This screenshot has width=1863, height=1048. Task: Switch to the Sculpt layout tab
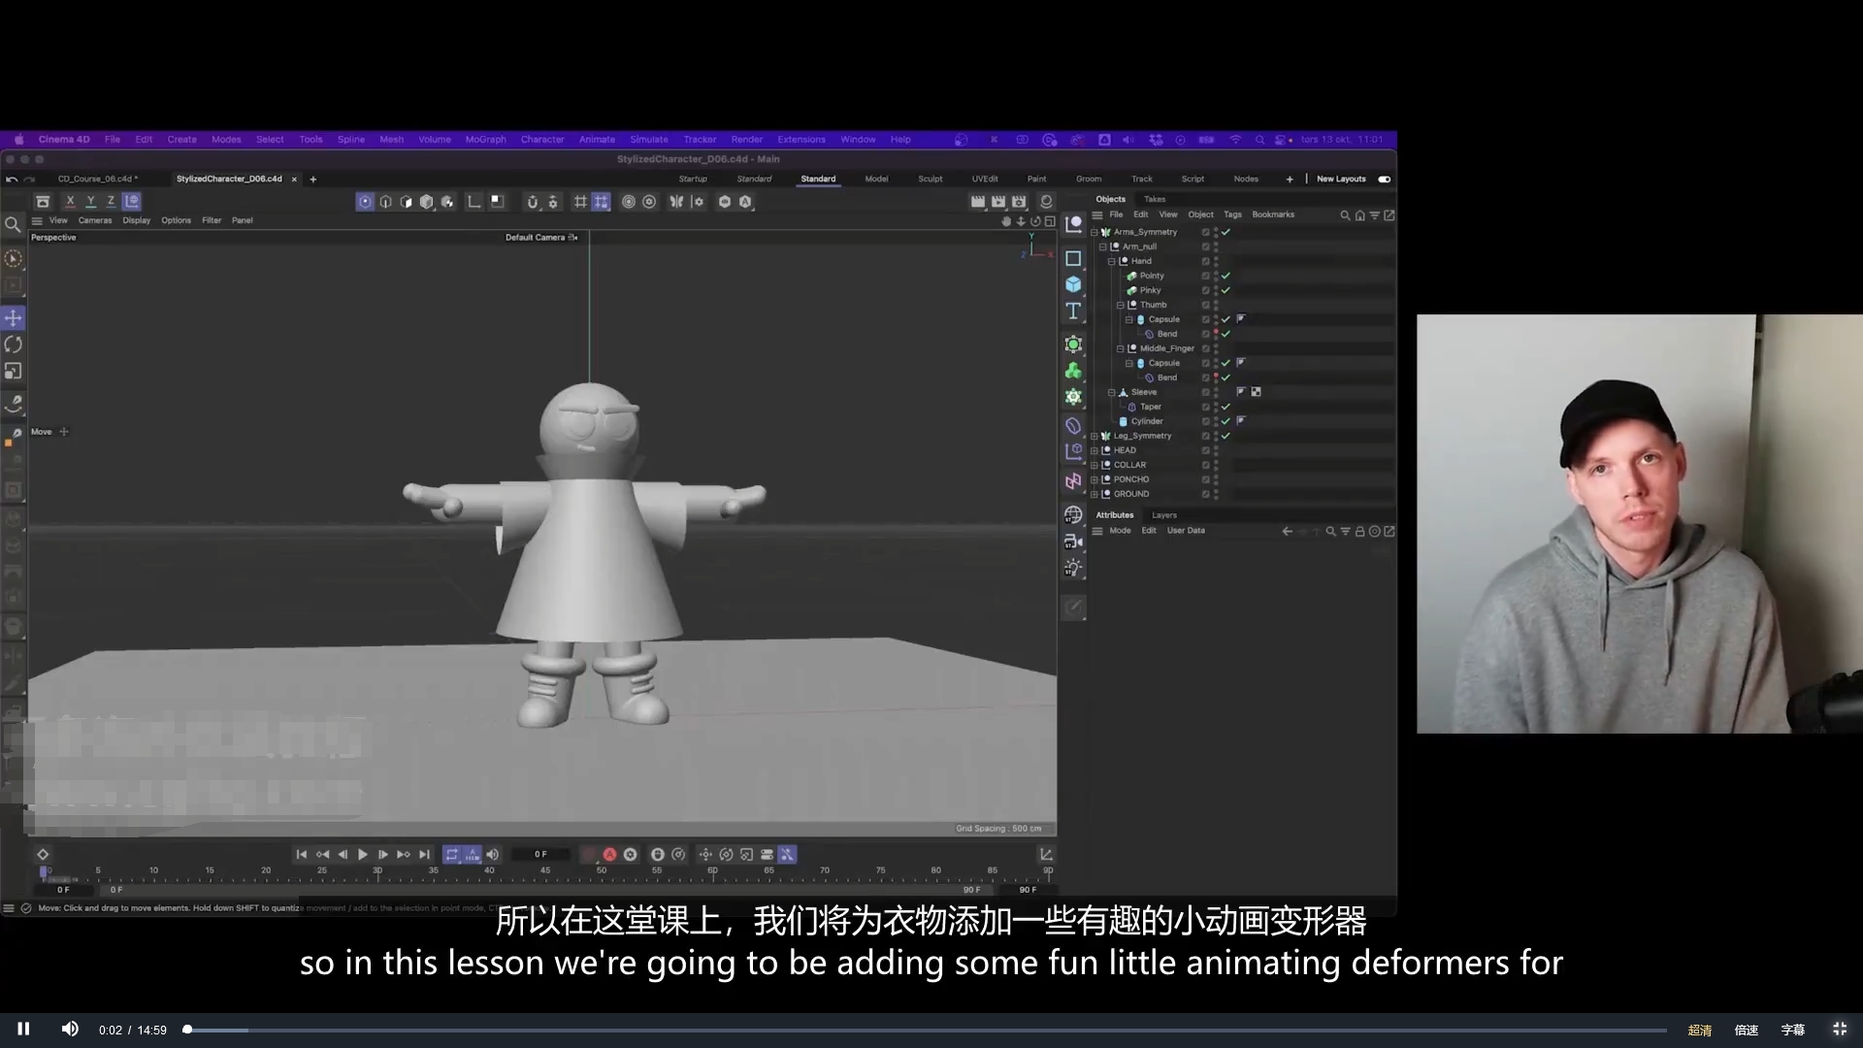coord(930,180)
